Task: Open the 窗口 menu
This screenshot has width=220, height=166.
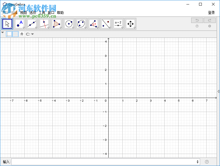Action: [x=51, y=13]
